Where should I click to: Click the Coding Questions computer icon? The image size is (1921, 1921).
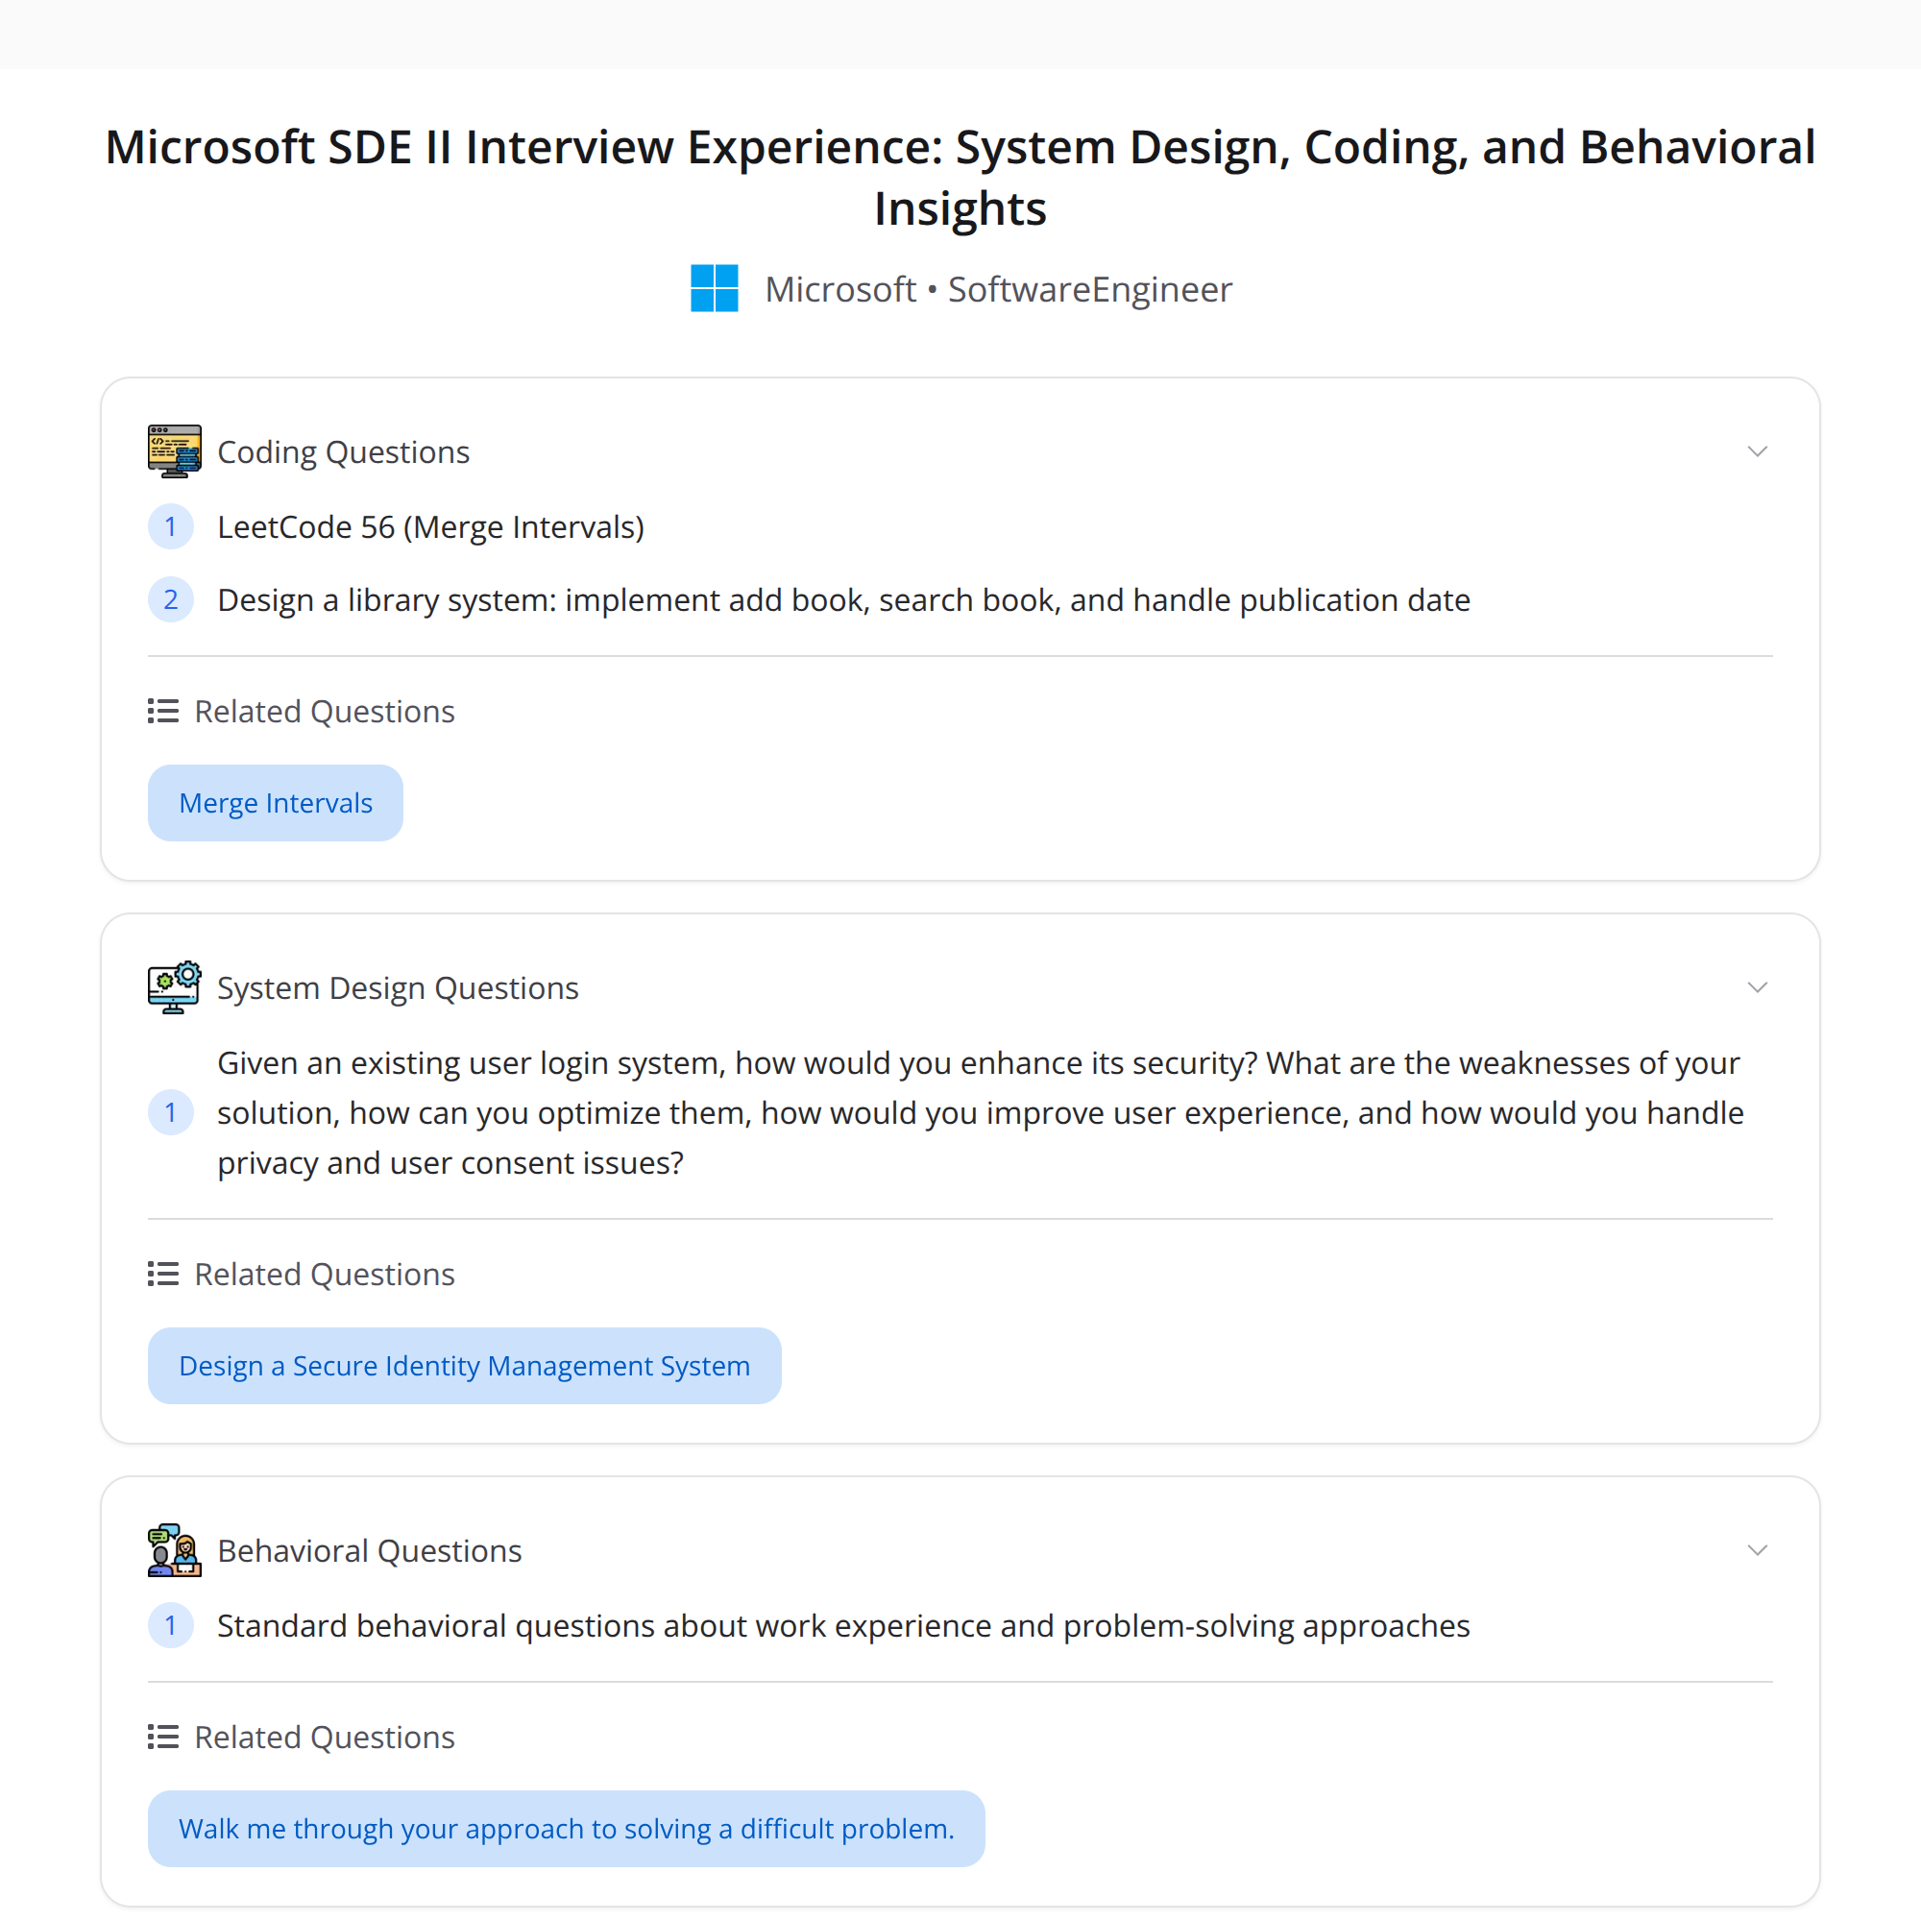pyautogui.click(x=174, y=451)
